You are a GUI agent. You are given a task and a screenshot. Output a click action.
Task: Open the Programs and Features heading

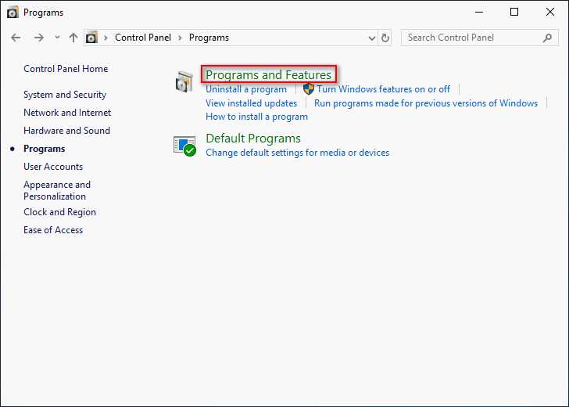tap(269, 74)
